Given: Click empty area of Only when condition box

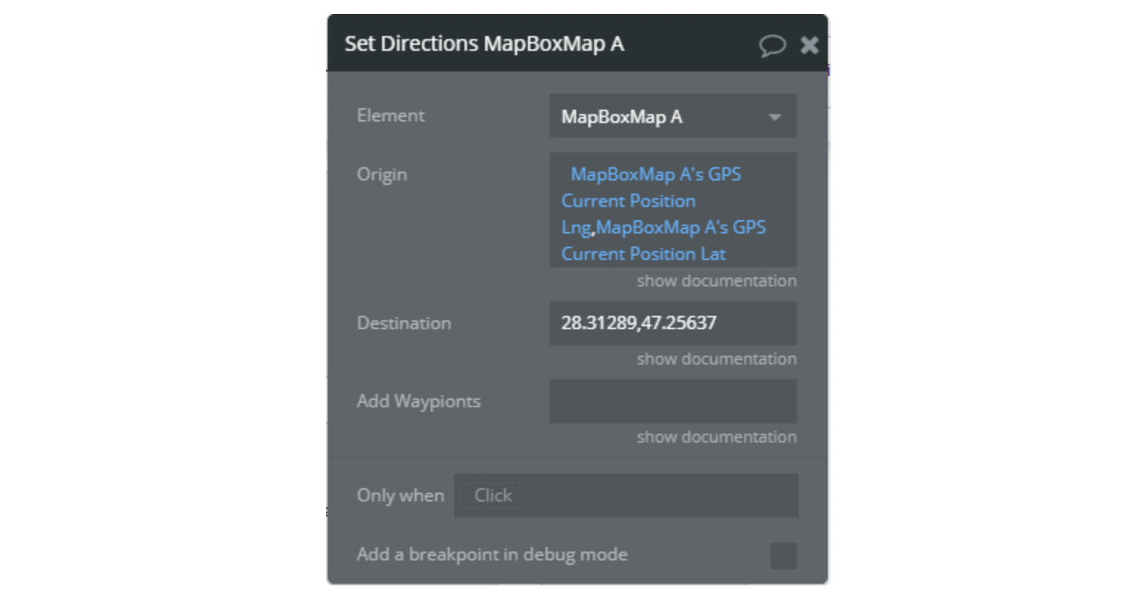Looking at the screenshot, I should [662, 496].
